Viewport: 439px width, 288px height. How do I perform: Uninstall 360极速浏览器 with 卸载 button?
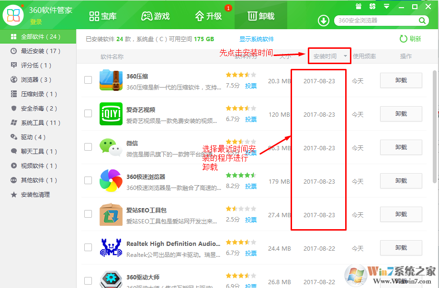point(401,181)
